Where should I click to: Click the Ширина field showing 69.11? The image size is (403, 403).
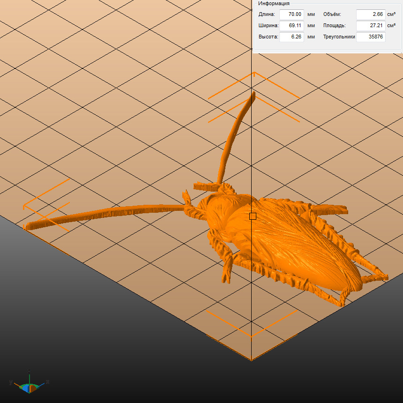coord(291,25)
